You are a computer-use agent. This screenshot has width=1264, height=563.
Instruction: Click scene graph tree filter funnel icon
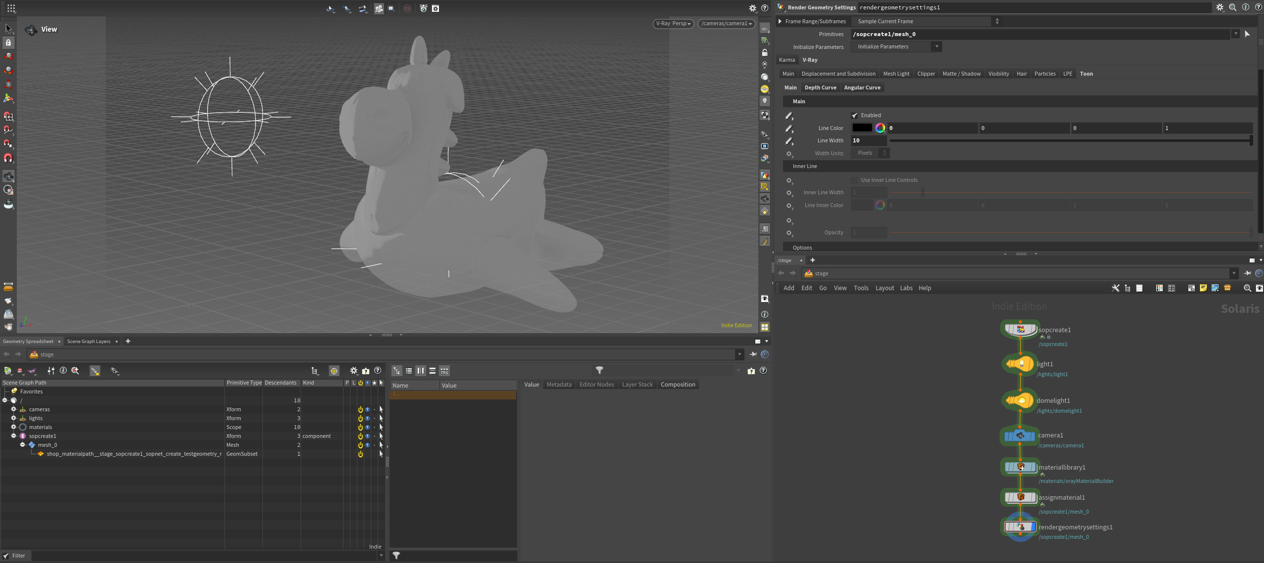(599, 370)
